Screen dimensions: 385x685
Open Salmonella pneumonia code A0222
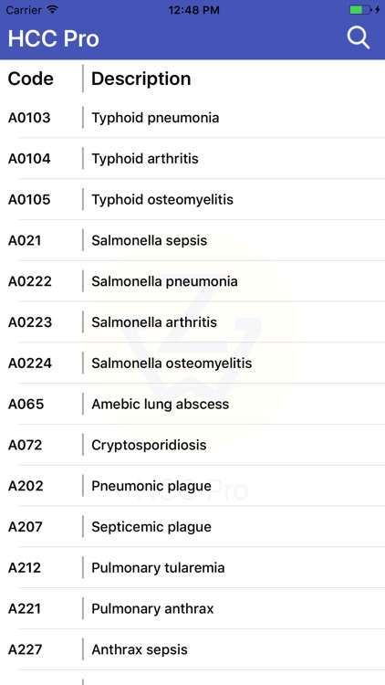tap(192, 281)
